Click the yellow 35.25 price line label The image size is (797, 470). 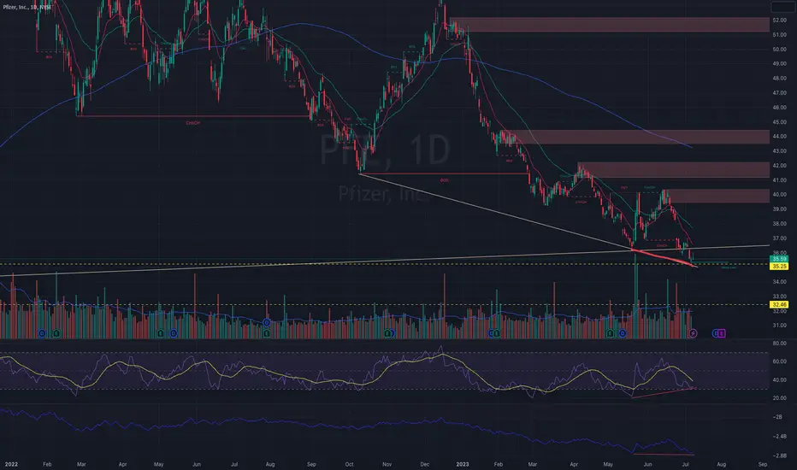[x=779, y=267]
